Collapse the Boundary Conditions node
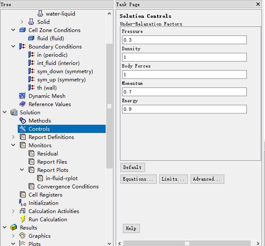This screenshot has height=246, width=265. 13,46
